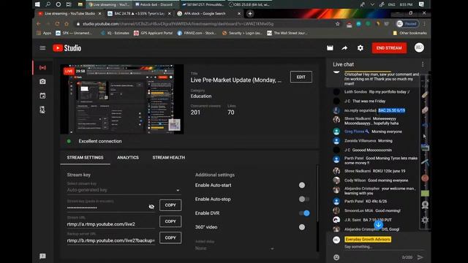Copy the Backup server URL
The image size is (468, 263).
pos(170,237)
